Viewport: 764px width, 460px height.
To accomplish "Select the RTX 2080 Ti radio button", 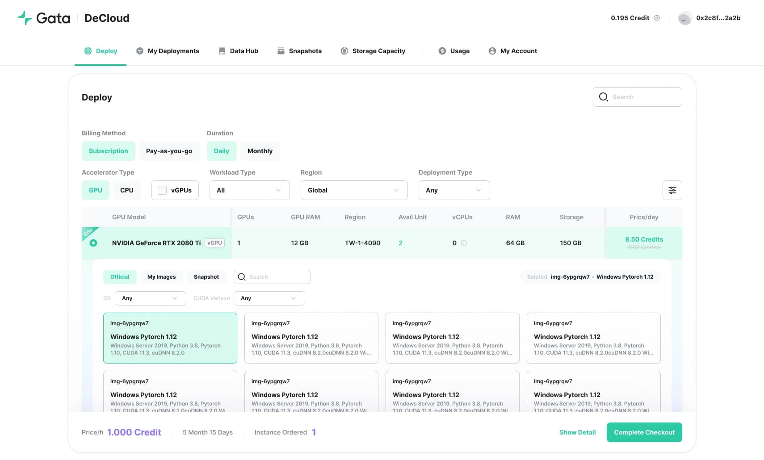I will (x=93, y=243).
